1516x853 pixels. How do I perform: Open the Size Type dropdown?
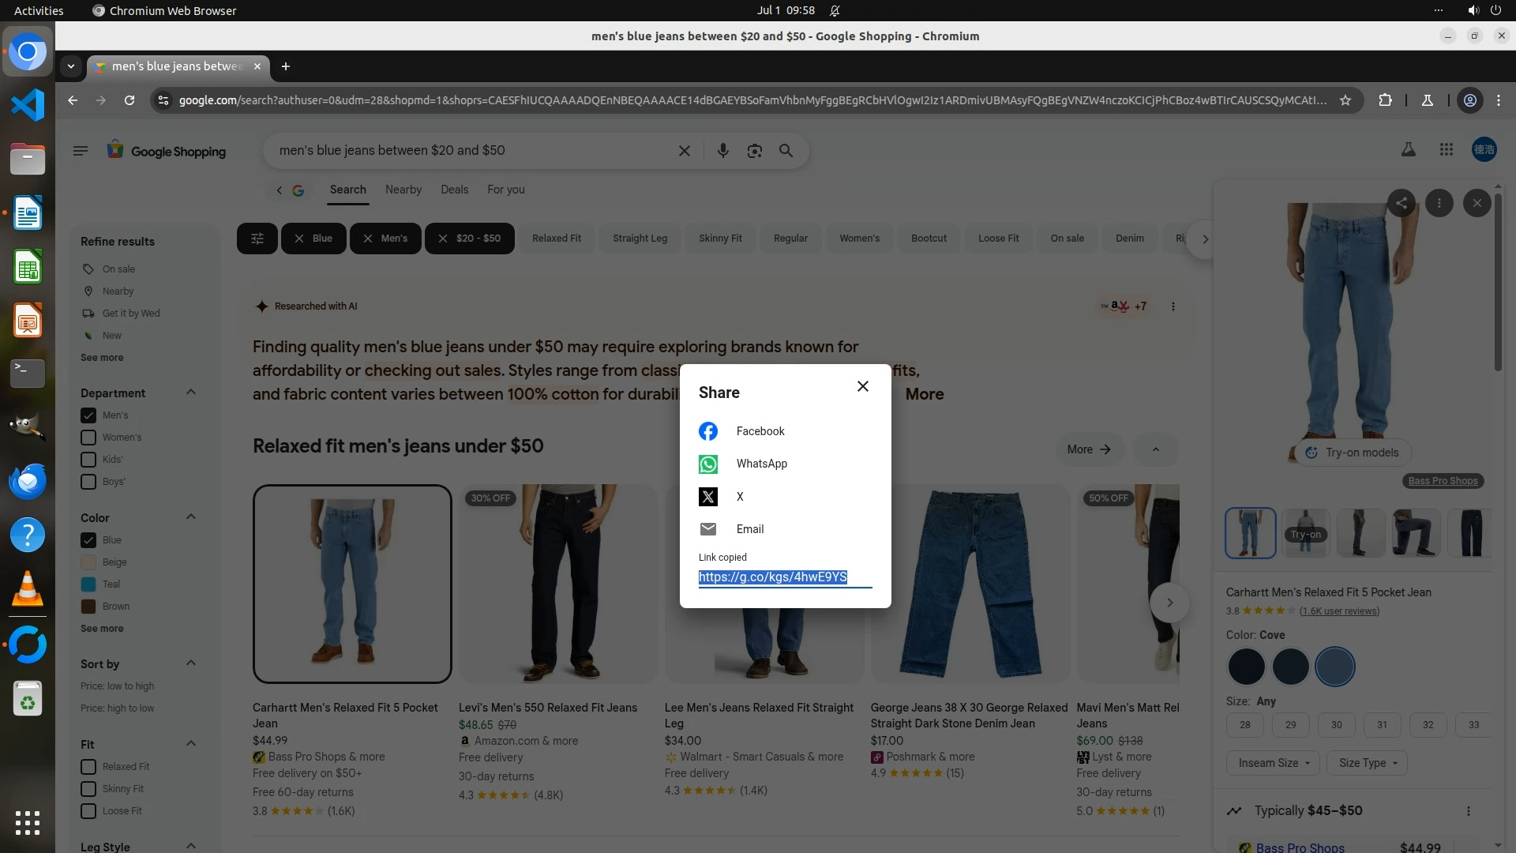[x=1368, y=763]
